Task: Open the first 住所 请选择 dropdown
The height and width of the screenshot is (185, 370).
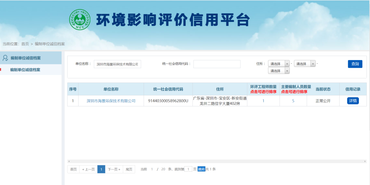Action: coord(279,64)
